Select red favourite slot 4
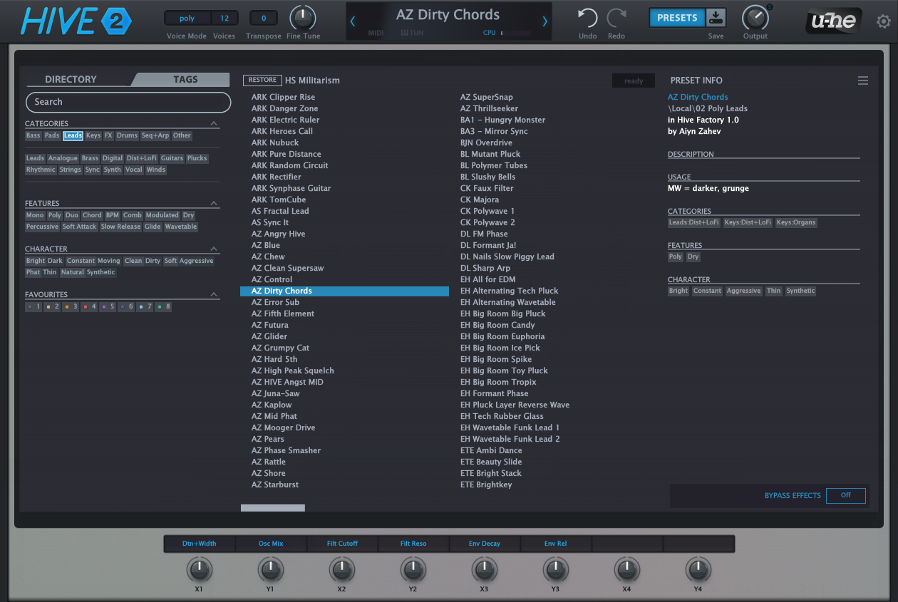This screenshot has width=898, height=602. pyautogui.click(x=89, y=306)
